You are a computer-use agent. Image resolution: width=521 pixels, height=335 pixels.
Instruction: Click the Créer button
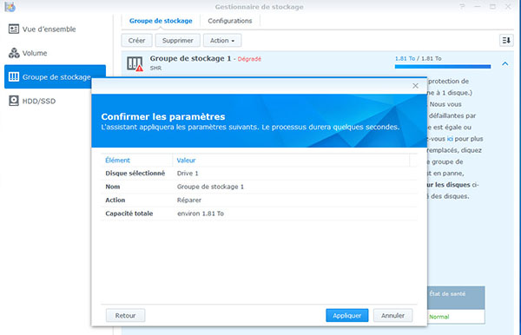136,41
